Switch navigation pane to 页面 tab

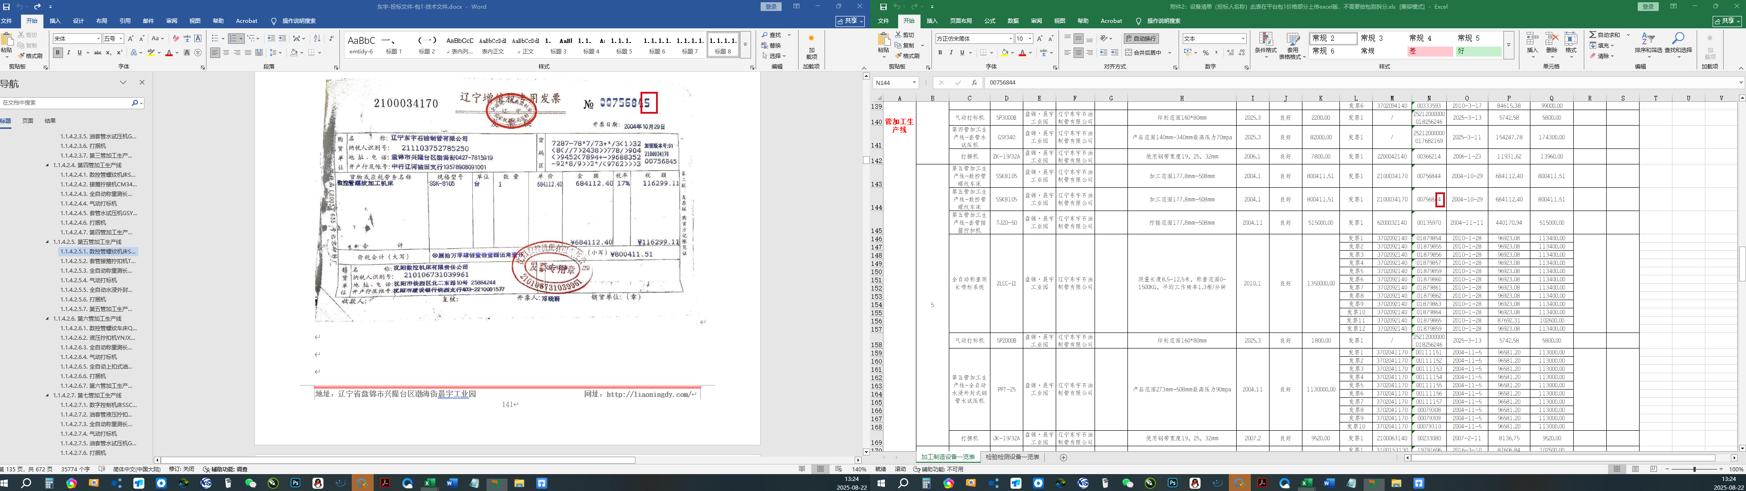click(x=28, y=121)
